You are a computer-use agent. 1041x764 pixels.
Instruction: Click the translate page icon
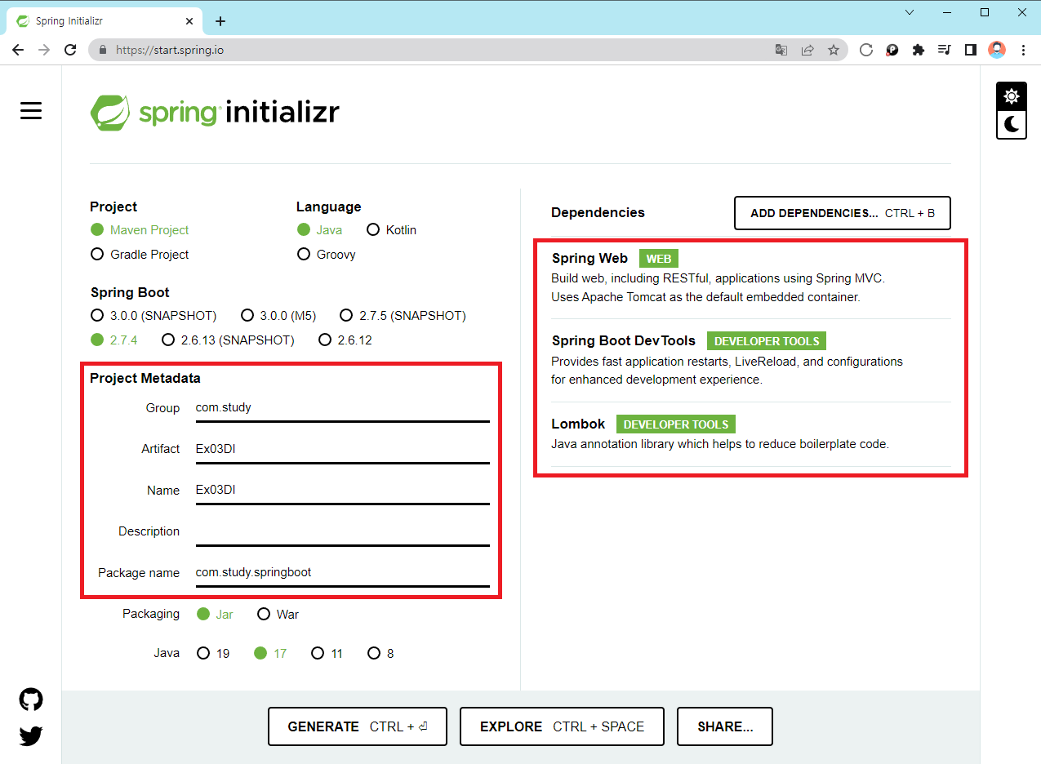coord(781,50)
